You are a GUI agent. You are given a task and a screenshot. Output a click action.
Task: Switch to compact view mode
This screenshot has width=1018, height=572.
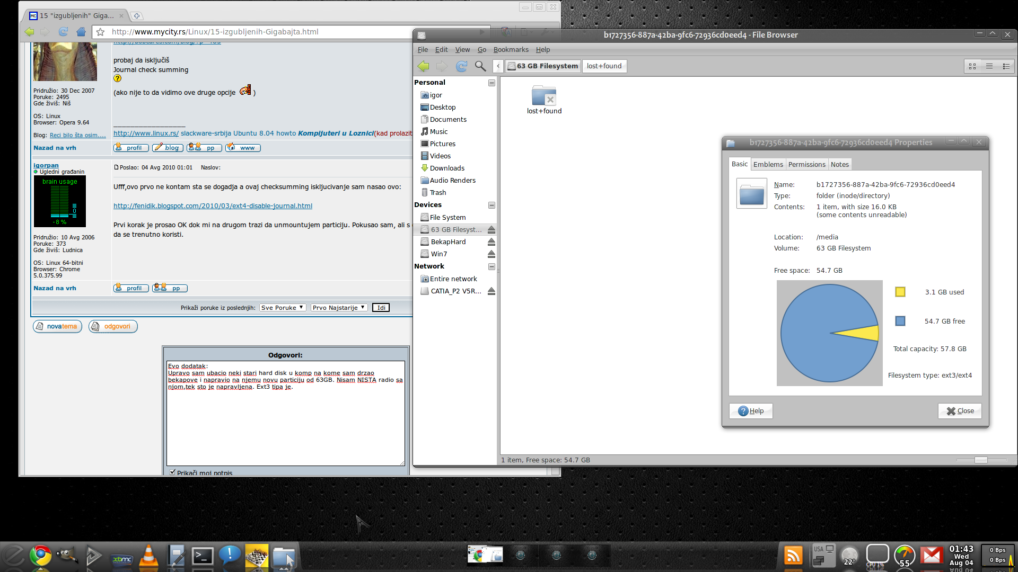click(x=1006, y=66)
